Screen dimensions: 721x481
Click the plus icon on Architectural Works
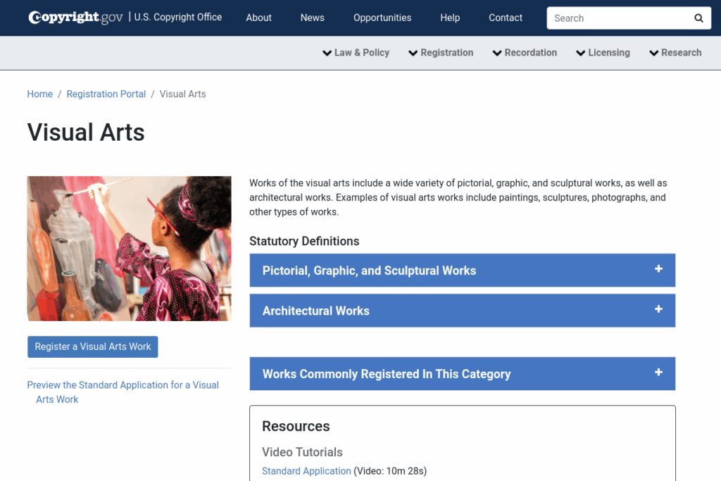point(658,310)
